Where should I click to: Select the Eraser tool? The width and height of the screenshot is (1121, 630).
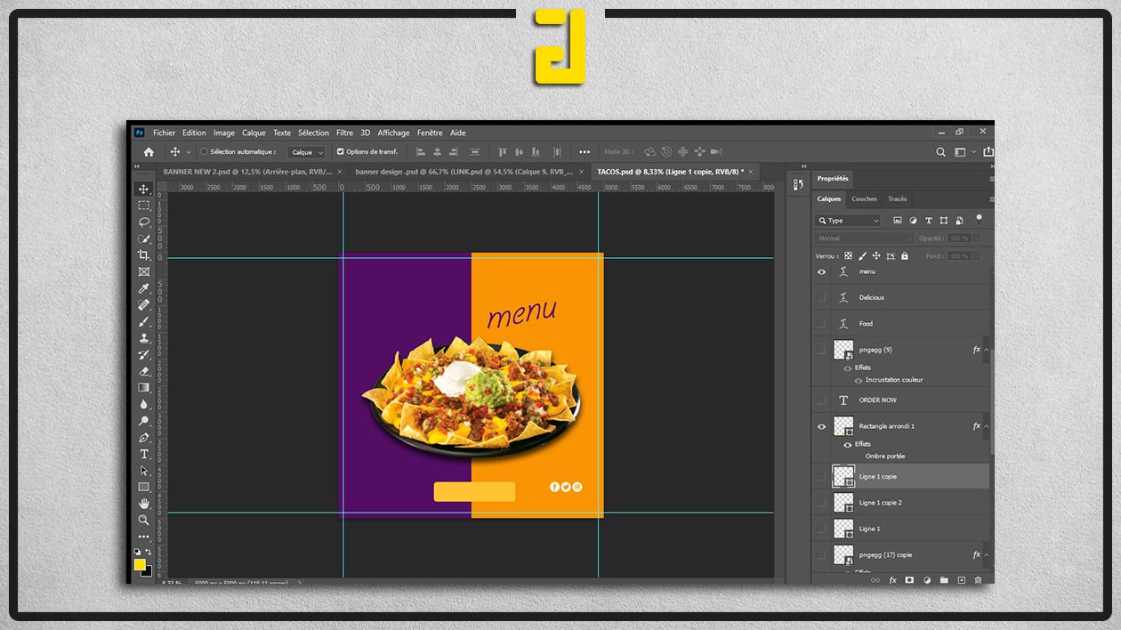tap(143, 371)
